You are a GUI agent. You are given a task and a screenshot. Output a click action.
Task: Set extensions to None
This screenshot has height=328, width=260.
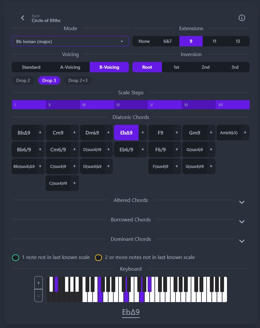coord(144,41)
